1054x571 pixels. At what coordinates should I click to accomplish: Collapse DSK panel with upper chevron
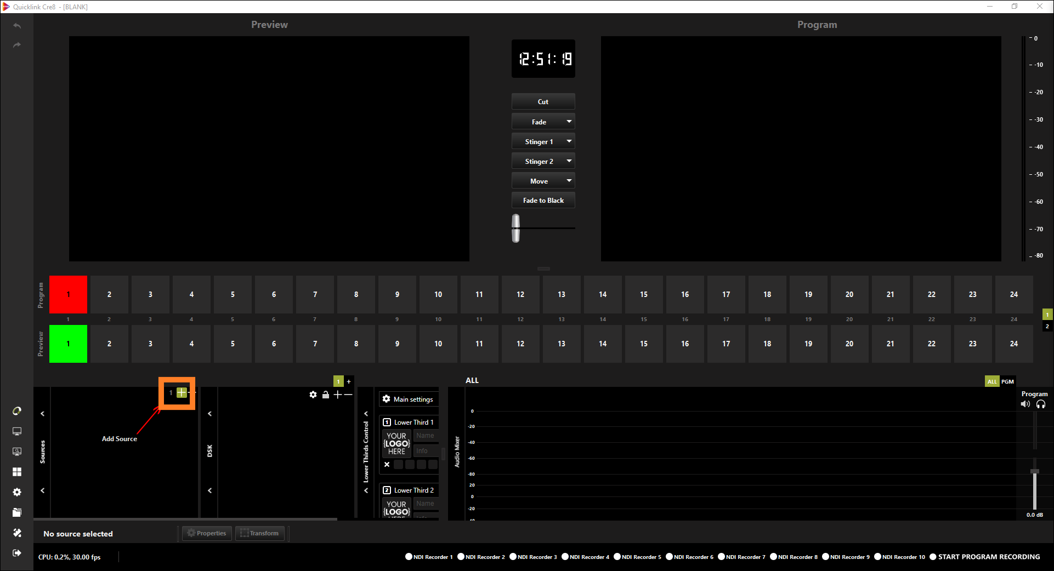point(209,414)
